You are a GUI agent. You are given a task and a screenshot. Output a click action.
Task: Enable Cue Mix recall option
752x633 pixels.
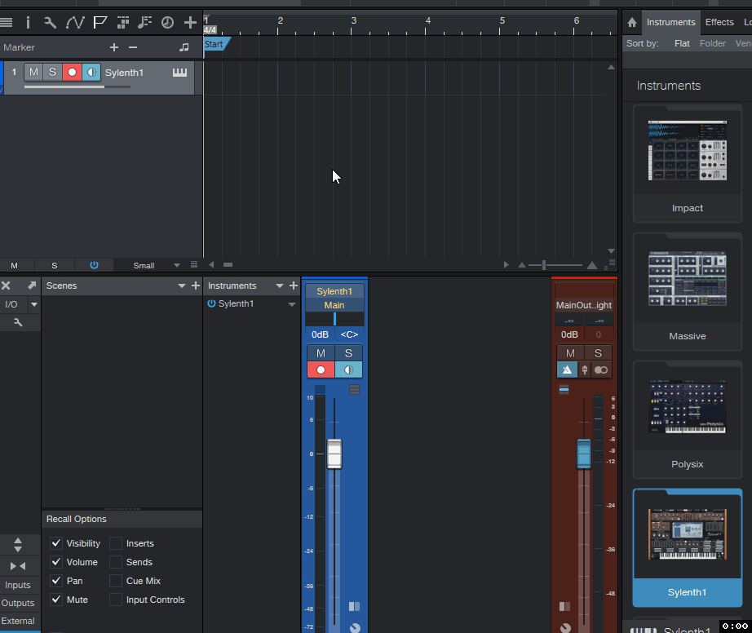coord(116,581)
